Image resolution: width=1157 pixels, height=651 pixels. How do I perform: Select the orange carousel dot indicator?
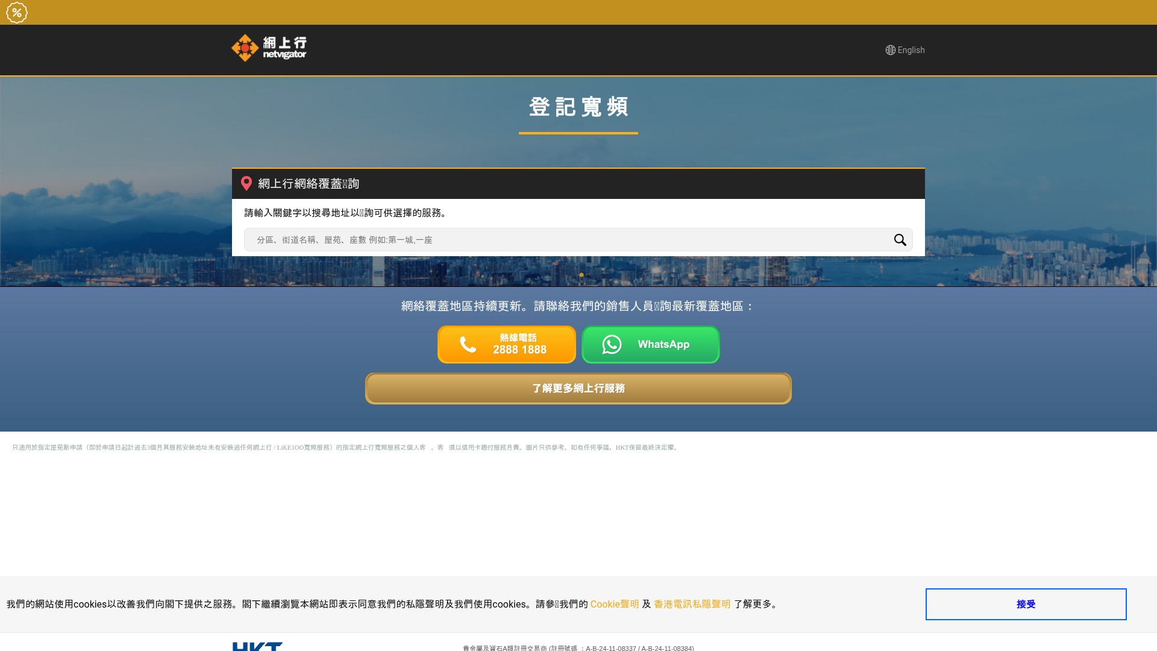click(582, 275)
